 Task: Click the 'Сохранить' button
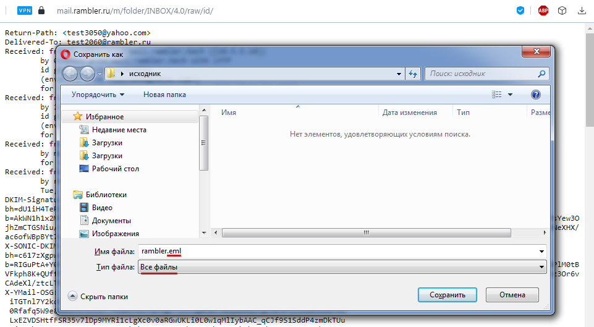[448, 295]
